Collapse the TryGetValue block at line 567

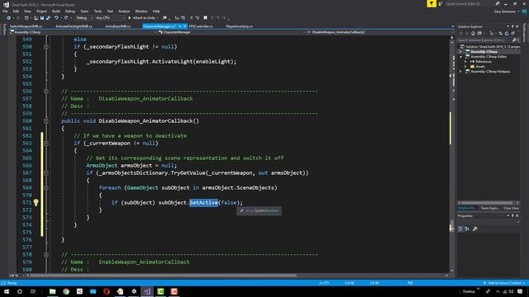(x=46, y=172)
